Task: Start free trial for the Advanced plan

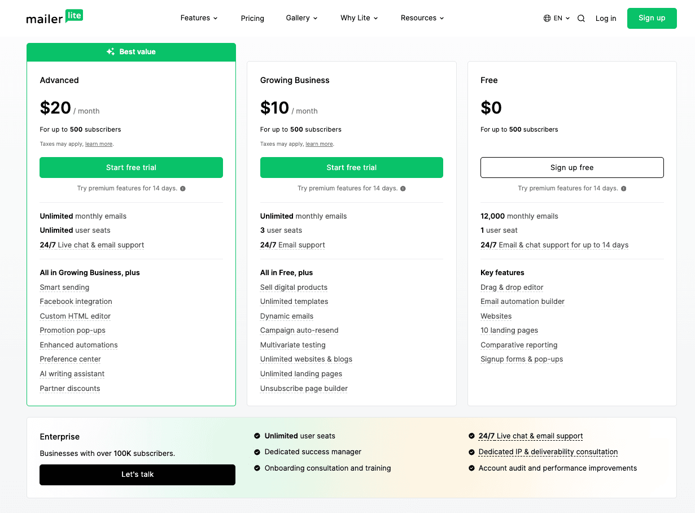Action: pyautogui.click(x=131, y=167)
